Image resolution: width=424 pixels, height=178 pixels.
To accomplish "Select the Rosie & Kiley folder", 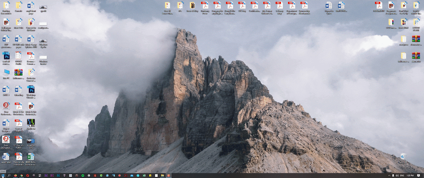I will 192,7.
